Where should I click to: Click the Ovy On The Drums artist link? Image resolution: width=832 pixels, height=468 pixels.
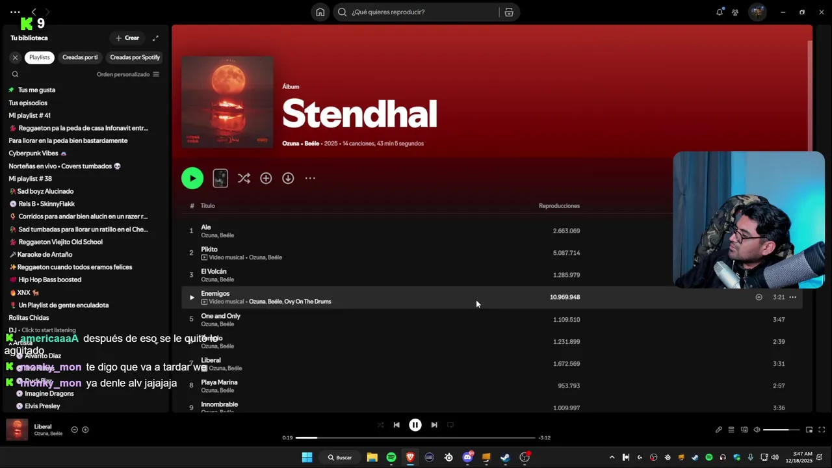(x=307, y=302)
